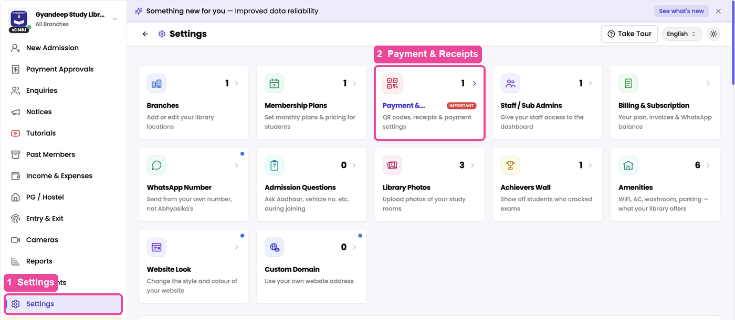Open the Payment Approvals menu item
735x320 pixels.
coord(63,69)
